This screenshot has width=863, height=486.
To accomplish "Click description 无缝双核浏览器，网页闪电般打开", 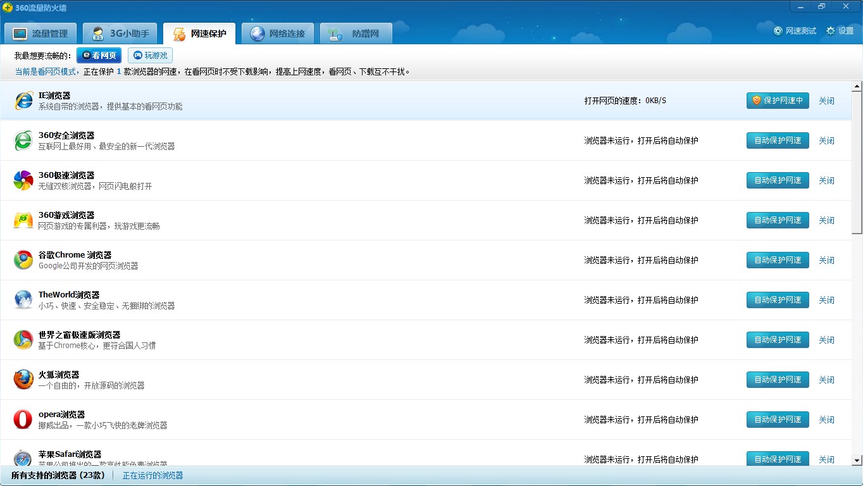I will click(95, 186).
